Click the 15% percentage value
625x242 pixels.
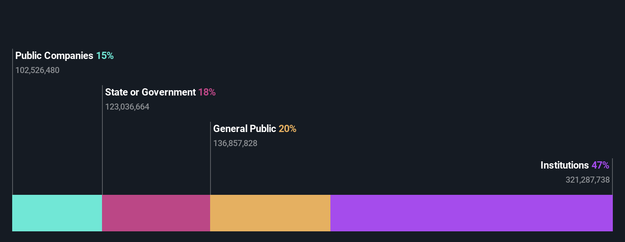[x=105, y=56]
